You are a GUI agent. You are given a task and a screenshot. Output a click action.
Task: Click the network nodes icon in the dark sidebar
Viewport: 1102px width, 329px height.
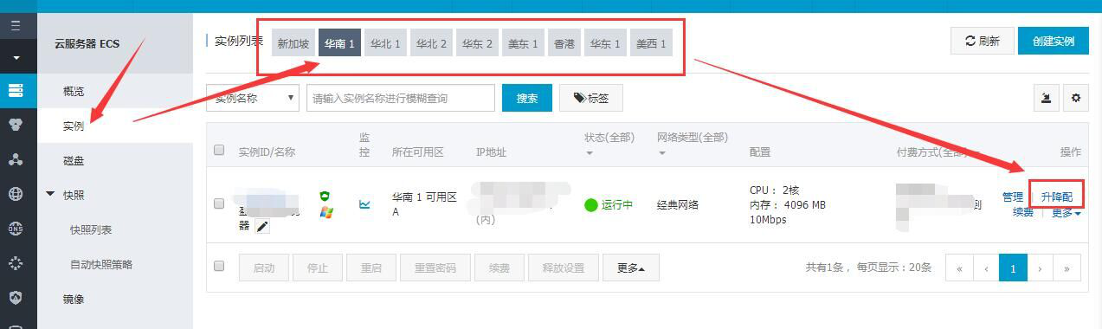point(16,159)
